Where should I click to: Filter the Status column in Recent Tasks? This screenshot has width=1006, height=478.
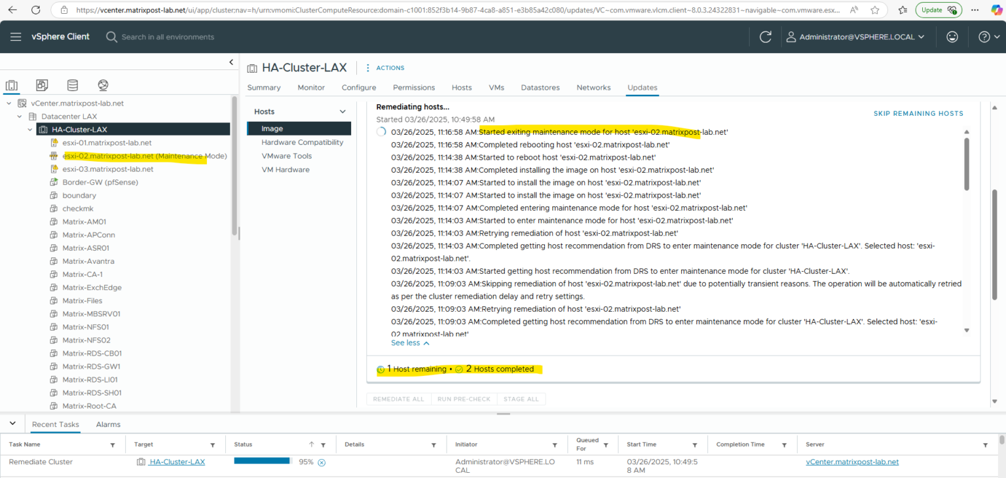tap(322, 444)
